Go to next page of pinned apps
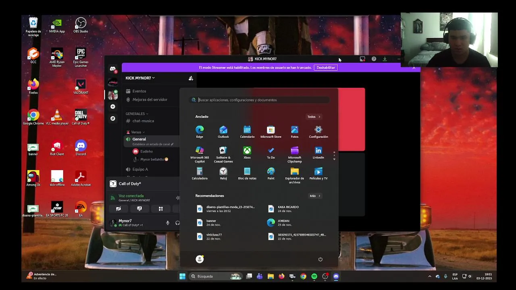 pyautogui.click(x=334, y=159)
